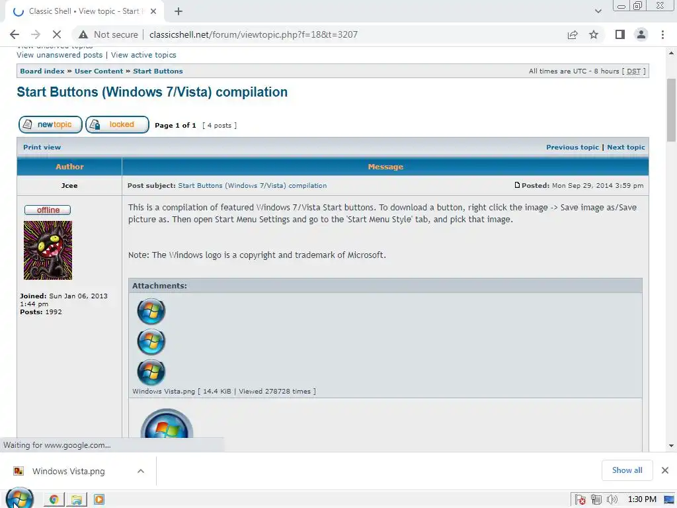Image resolution: width=677 pixels, height=508 pixels.
Task: Toggle the browser side panel
Action: (620, 34)
